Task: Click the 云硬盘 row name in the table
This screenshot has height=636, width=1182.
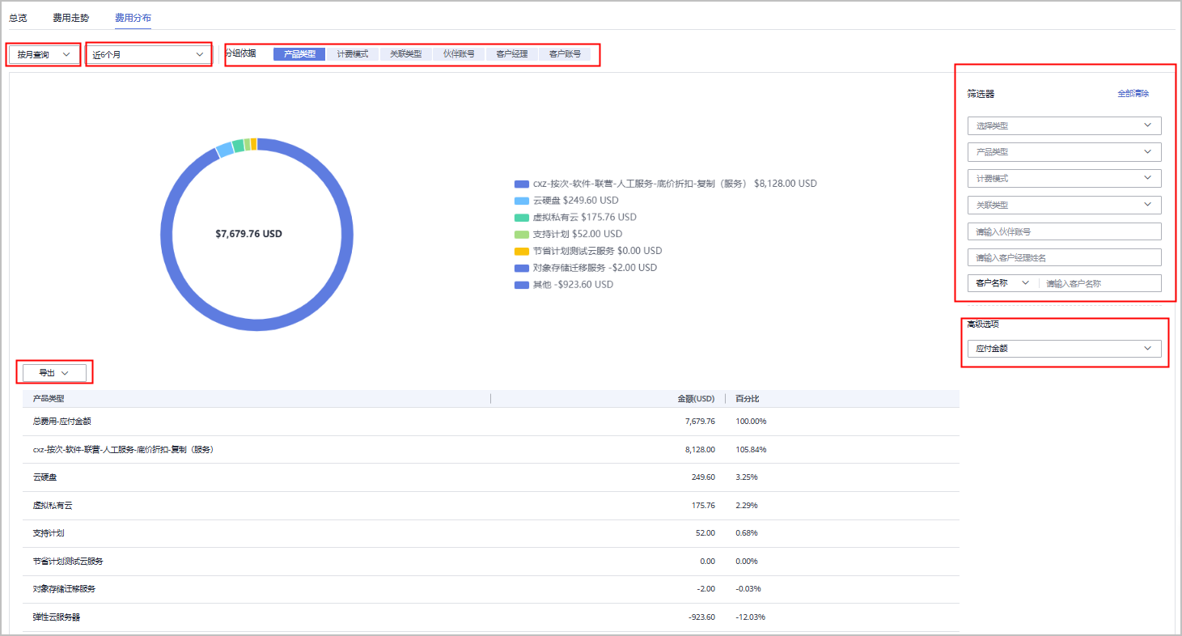Action: [44, 477]
